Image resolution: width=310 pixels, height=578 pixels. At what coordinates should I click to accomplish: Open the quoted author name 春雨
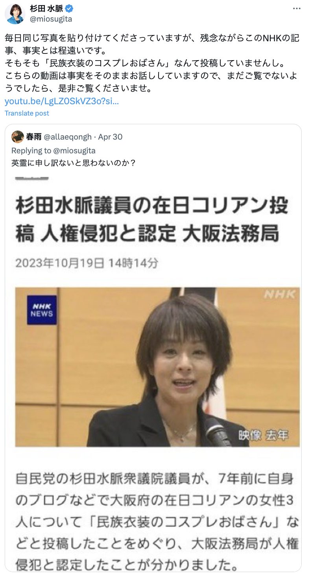(34, 137)
